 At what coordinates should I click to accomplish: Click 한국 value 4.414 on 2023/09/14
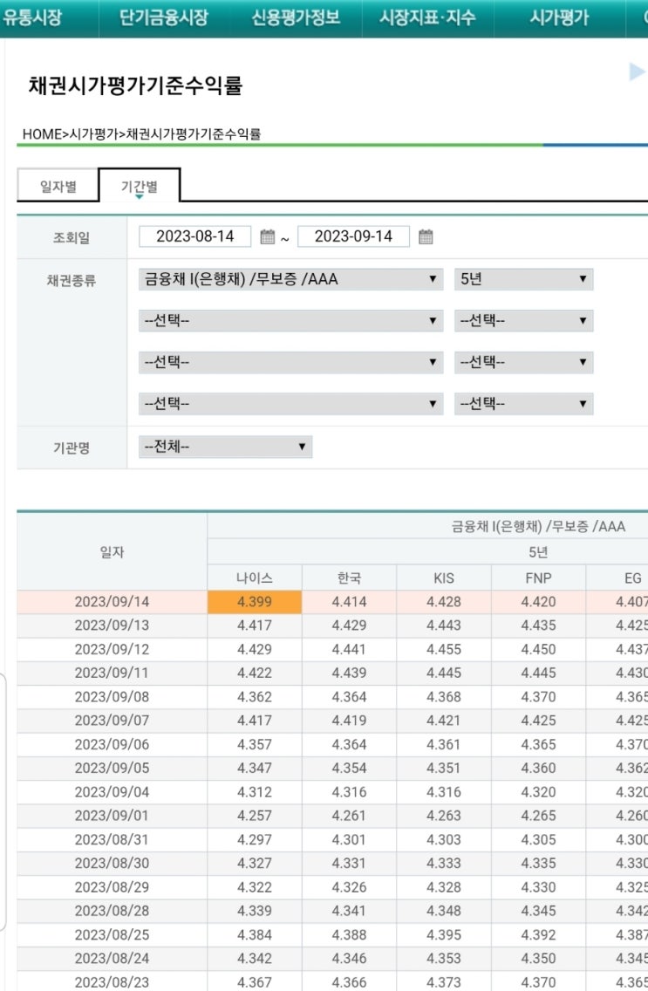pyautogui.click(x=349, y=602)
